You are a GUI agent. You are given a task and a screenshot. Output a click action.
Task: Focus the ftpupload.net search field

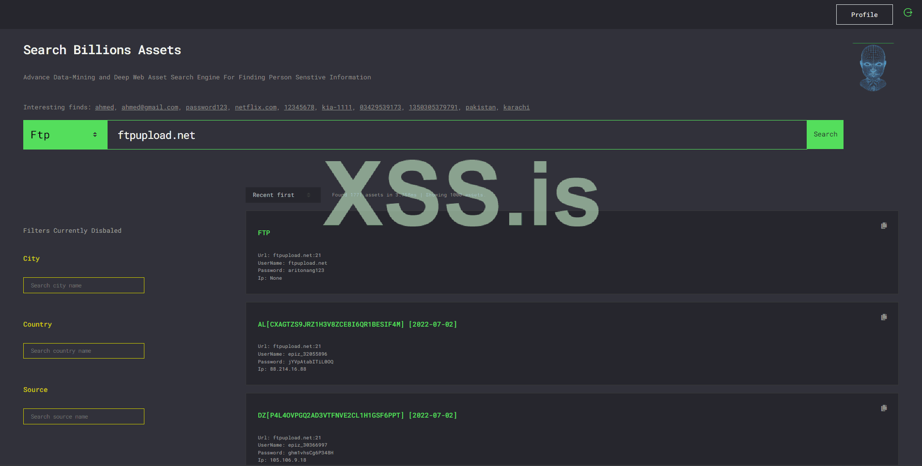457,135
